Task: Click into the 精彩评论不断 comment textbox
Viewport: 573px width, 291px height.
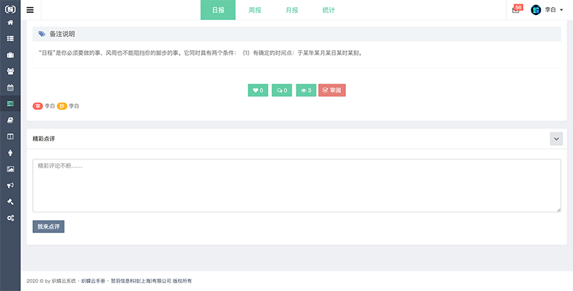Action: 297,185
